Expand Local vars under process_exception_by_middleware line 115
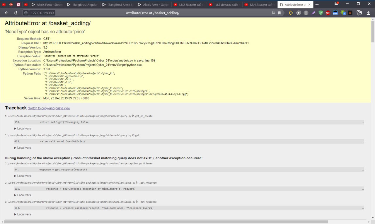Image resolution: width=375 pixels, height=224 pixels. 23,195
